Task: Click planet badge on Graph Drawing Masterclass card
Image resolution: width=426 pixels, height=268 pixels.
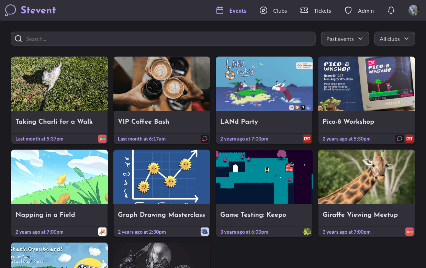Action: tap(205, 232)
